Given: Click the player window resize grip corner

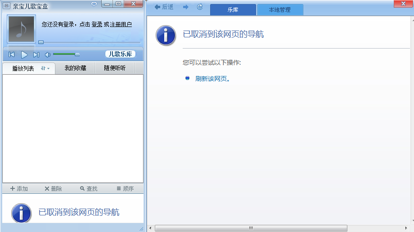Looking at the screenshot, I should (141, 228).
